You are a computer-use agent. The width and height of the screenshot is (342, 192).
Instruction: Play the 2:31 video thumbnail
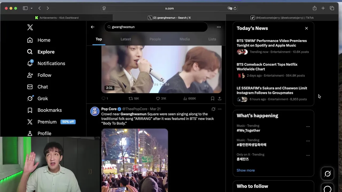pyautogui.click(x=161, y=69)
